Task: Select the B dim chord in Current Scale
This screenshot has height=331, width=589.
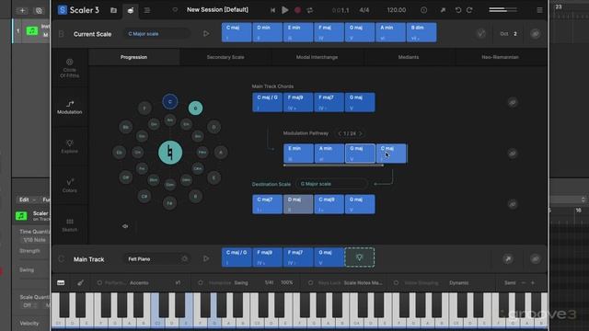Action: pyautogui.click(x=422, y=32)
